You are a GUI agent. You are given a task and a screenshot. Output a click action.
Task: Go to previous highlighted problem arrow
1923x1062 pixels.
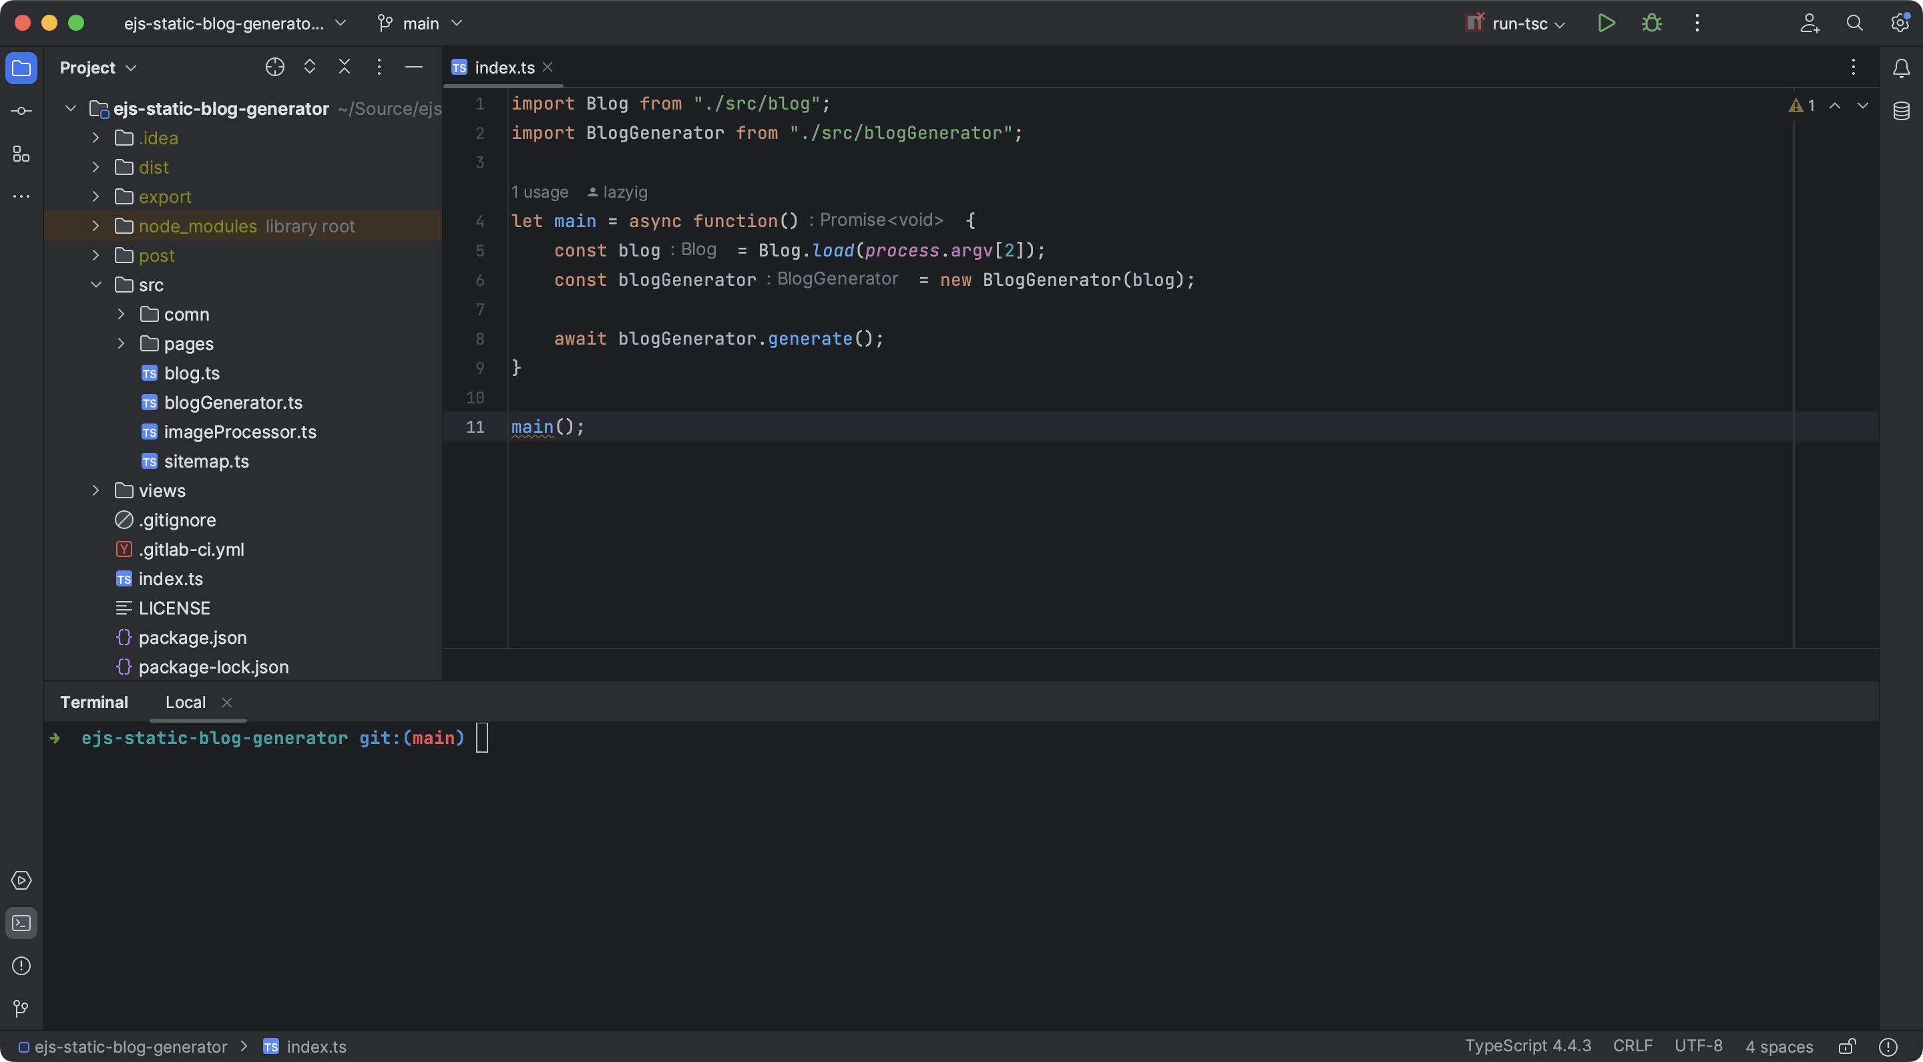1835,106
